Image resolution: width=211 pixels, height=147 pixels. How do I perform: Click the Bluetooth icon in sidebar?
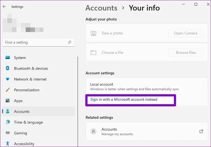coord(8,68)
